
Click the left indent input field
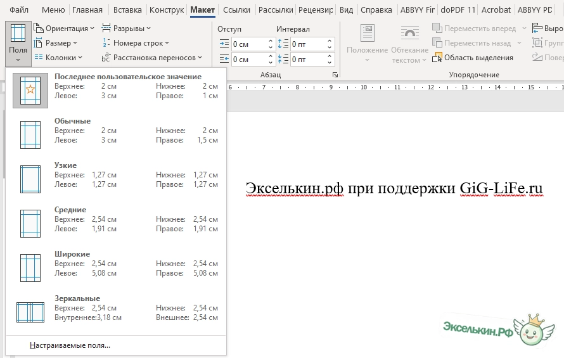249,44
